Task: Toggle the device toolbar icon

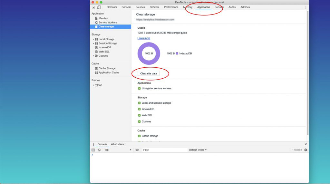Action: (99, 7)
